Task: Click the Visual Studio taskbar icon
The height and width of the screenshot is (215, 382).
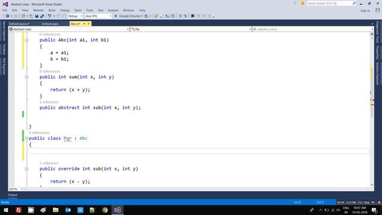Action: [x=117, y=210]
